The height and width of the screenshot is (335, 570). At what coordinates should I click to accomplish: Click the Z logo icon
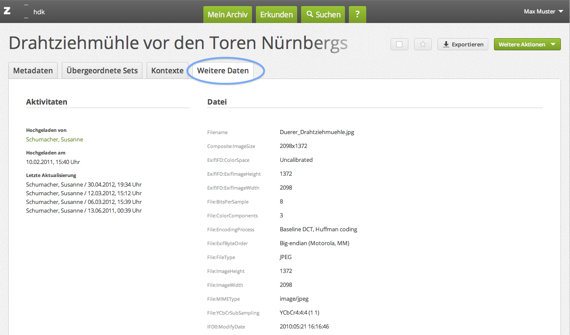(x=7, y=11)
